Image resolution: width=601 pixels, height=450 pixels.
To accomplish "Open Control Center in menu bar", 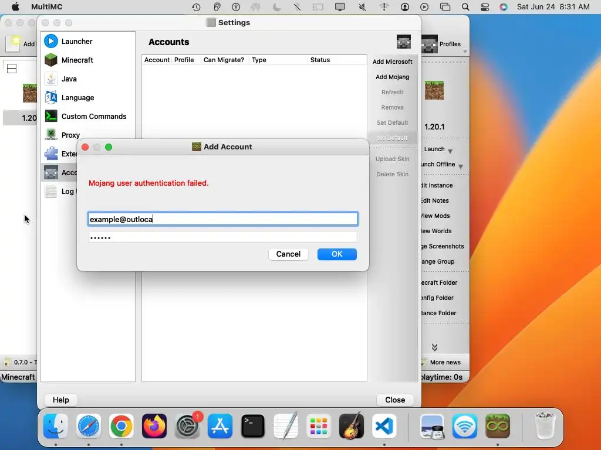I will pos(484,7).
